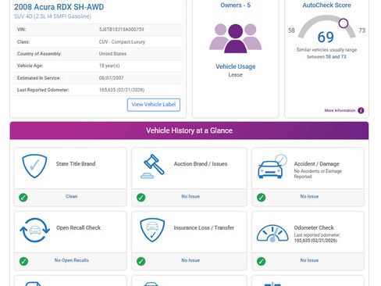Click the Lease usage text
This screenshot has height=286, width=381.
pyautogui.click(x=236, y=75)
